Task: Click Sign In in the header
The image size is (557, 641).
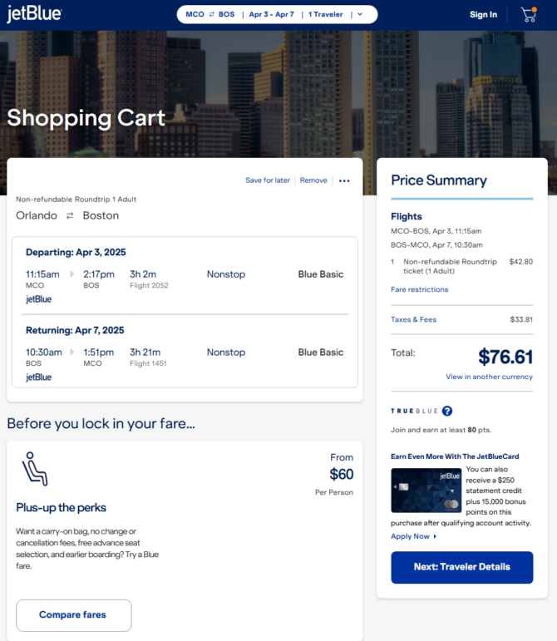Action: pos(484,15)
